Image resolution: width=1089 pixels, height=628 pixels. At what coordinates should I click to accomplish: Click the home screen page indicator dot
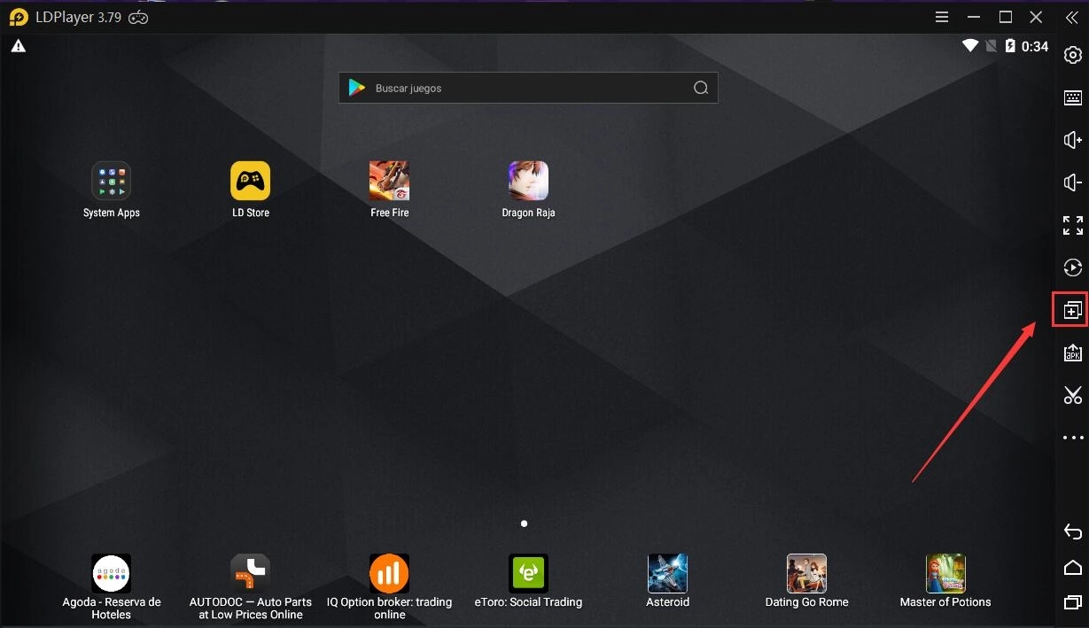pyautogui.click(x=525, y=523)
